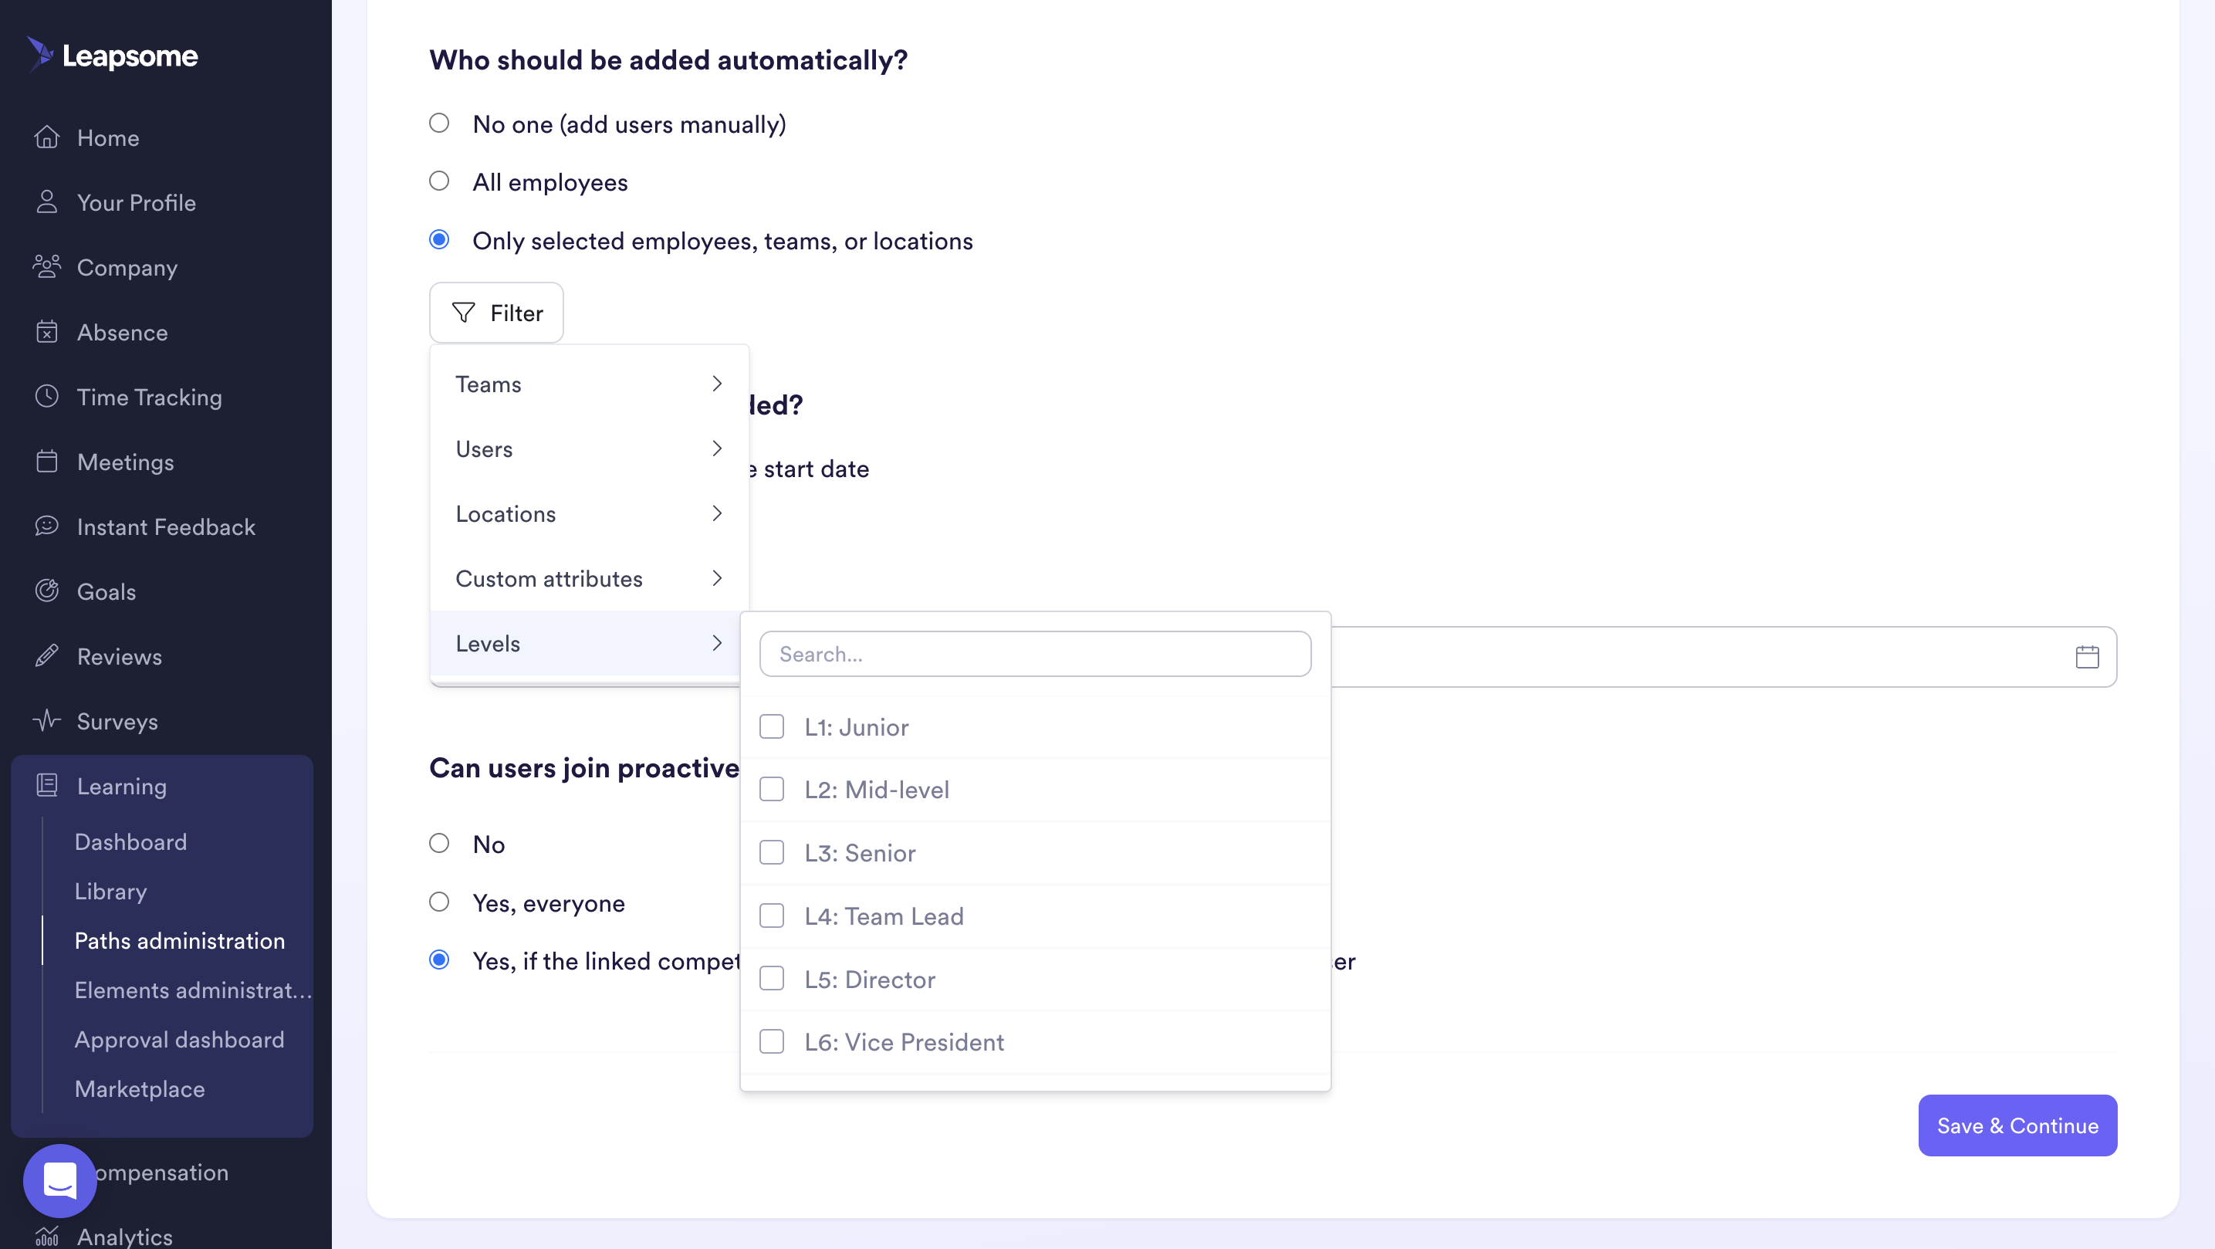Viewport: 2215px width, 1249px height.
Task: Open the Filter dropdown button
Action: (496, 313)
